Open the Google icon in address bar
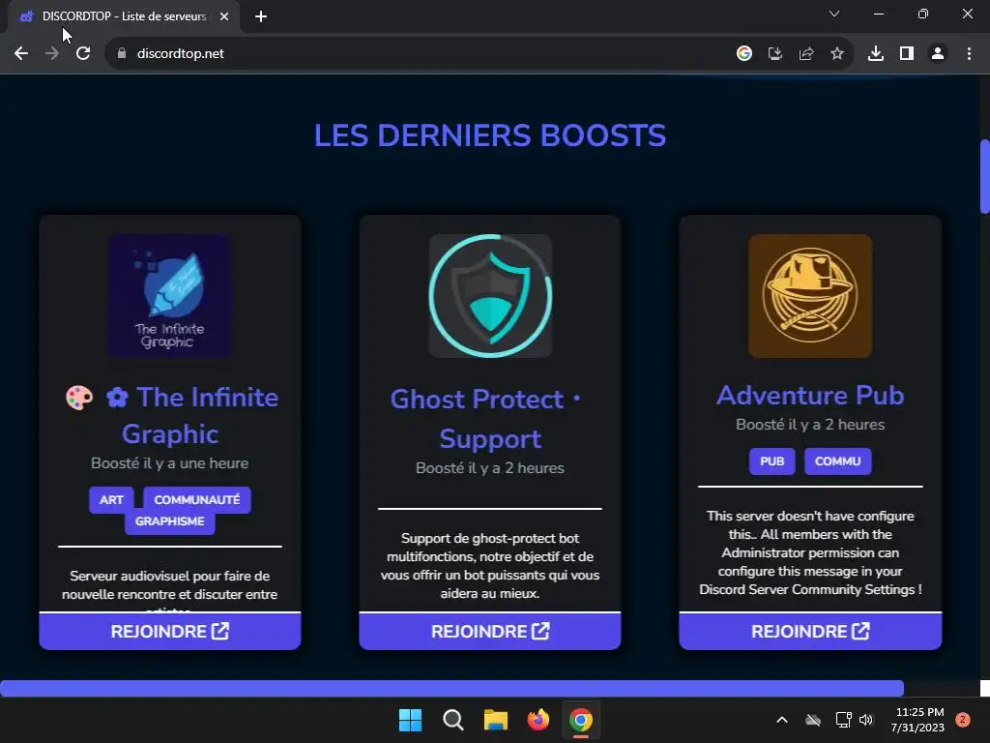Viewport: 990px width, 743px height. 743,54
